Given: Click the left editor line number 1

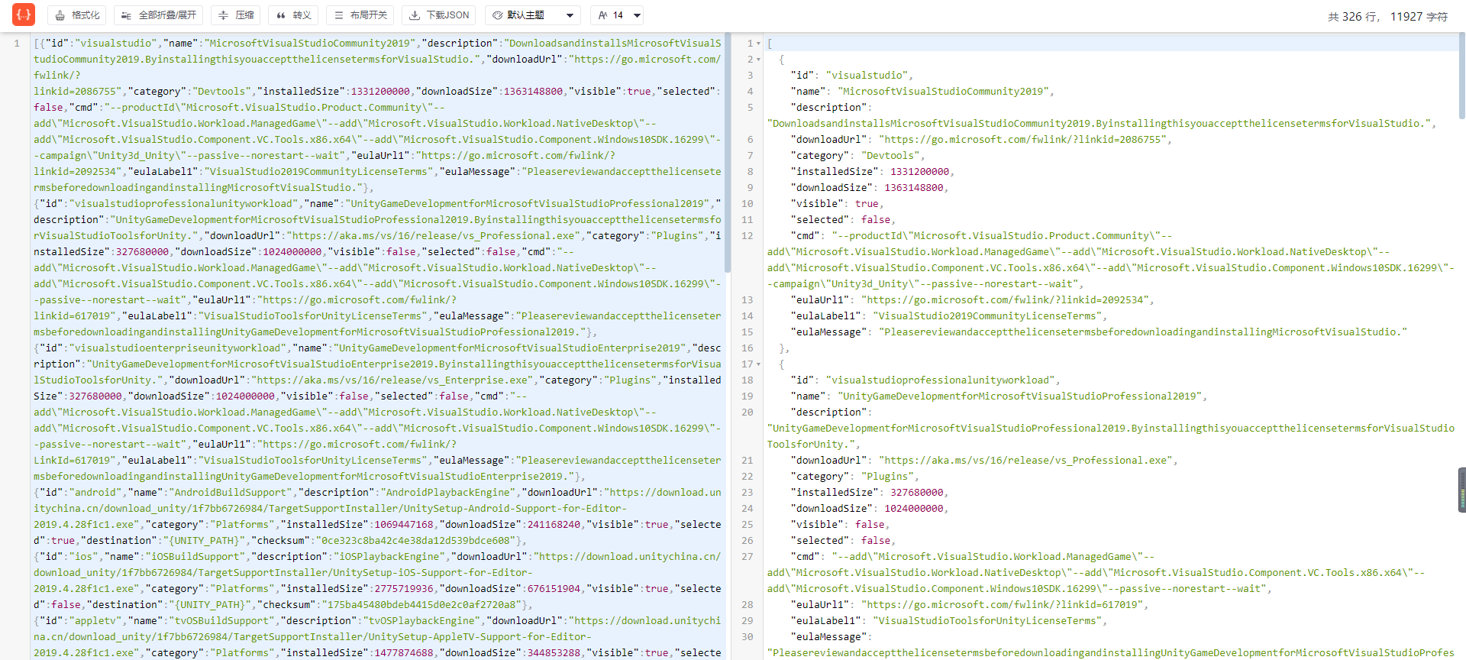Looking at the screenshot, I should pyautogui.click(x=17, y=44).
